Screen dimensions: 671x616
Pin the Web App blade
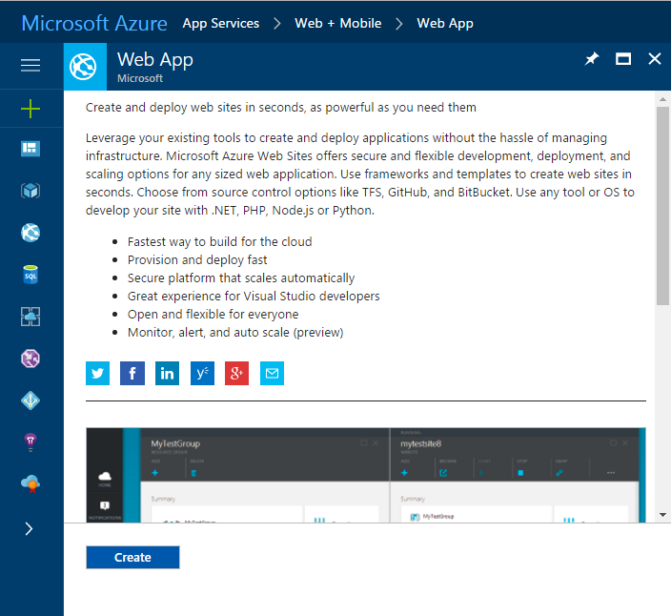tap(592, 59)
